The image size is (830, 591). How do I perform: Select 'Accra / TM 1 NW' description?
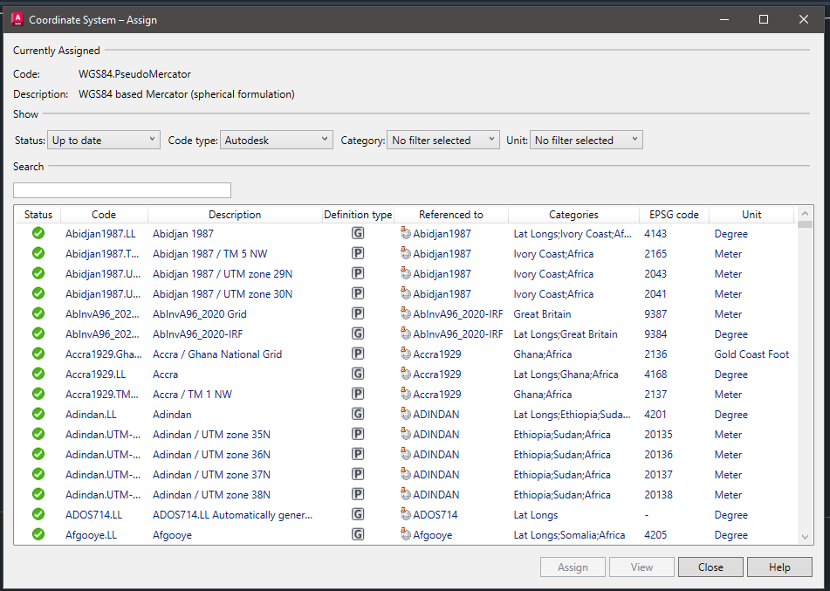click(192, 395)
